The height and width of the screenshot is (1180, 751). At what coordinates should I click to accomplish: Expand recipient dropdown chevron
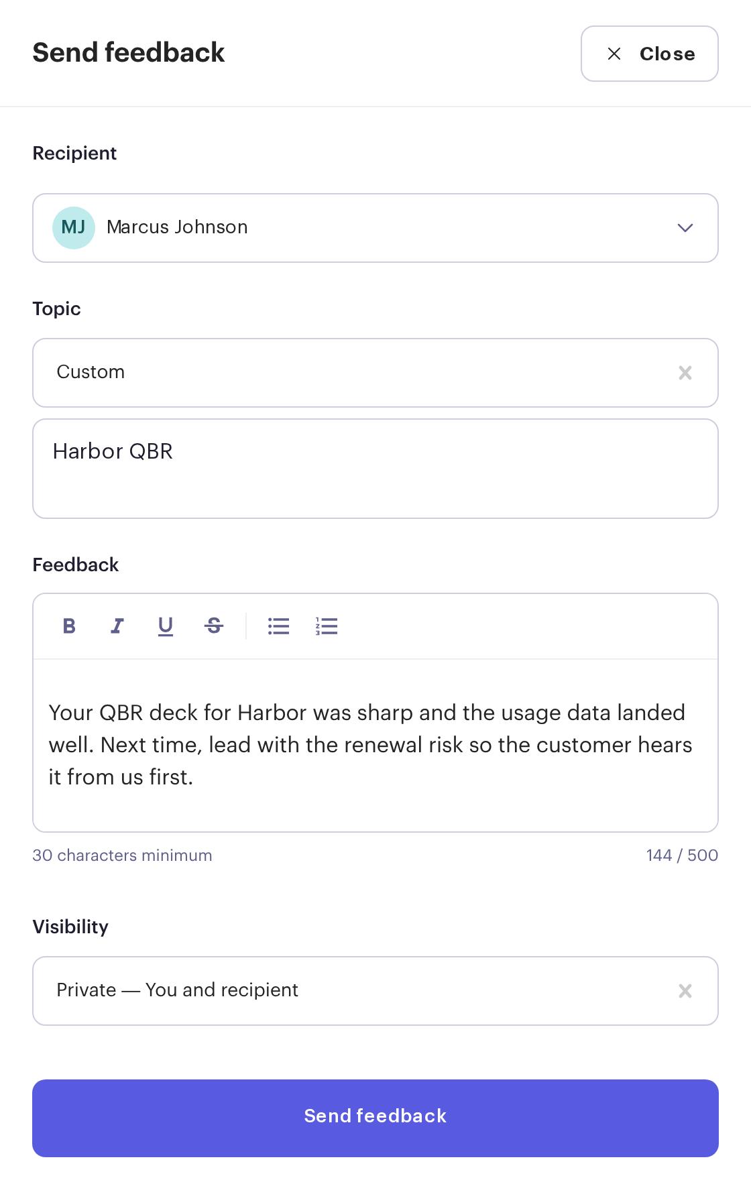pyautogui.click(x=685, y=228)
